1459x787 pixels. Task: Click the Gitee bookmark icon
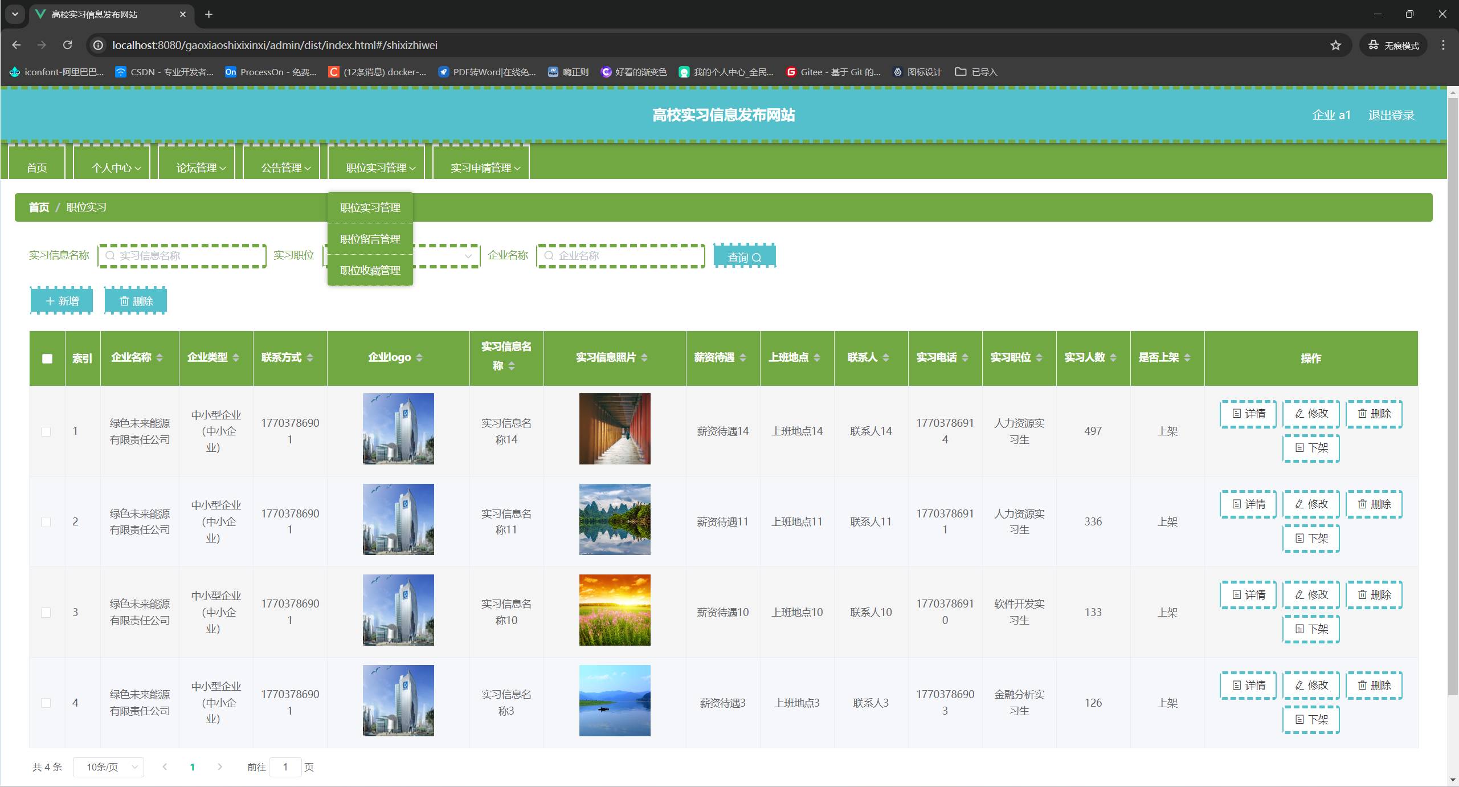[x=791, y=72]
